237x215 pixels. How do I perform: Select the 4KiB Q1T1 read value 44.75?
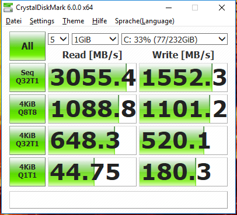pos(92,172)
